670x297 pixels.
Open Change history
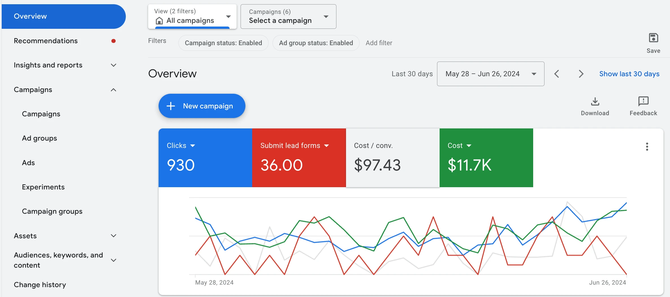tap(40, 285)
